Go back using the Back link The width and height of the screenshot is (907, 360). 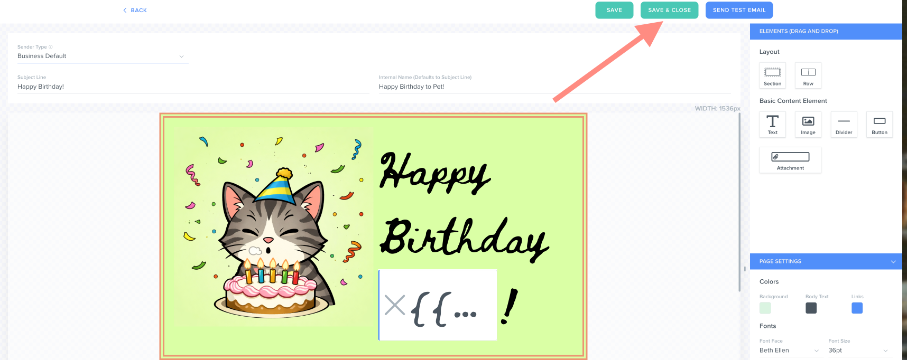click(x=135, y=10)
